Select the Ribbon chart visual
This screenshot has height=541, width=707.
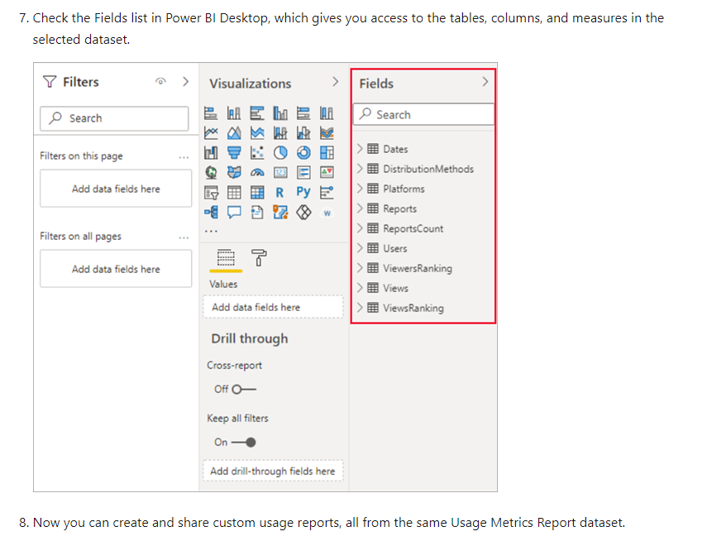pyautogui.click(x=327, y=132)
